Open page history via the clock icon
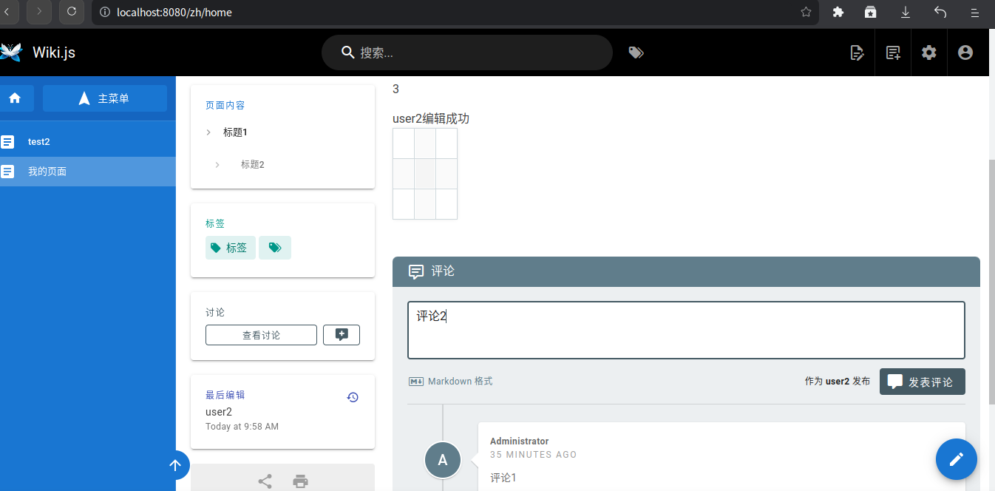 tap(353, 397)
